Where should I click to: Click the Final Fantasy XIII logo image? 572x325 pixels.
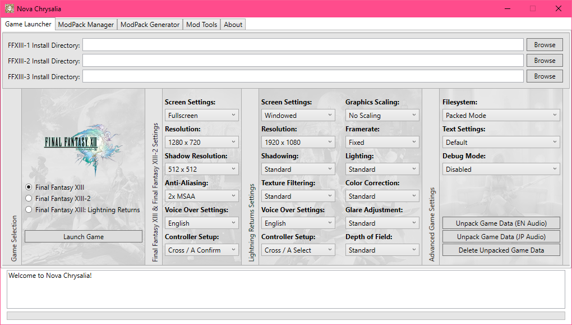point(83,150)
